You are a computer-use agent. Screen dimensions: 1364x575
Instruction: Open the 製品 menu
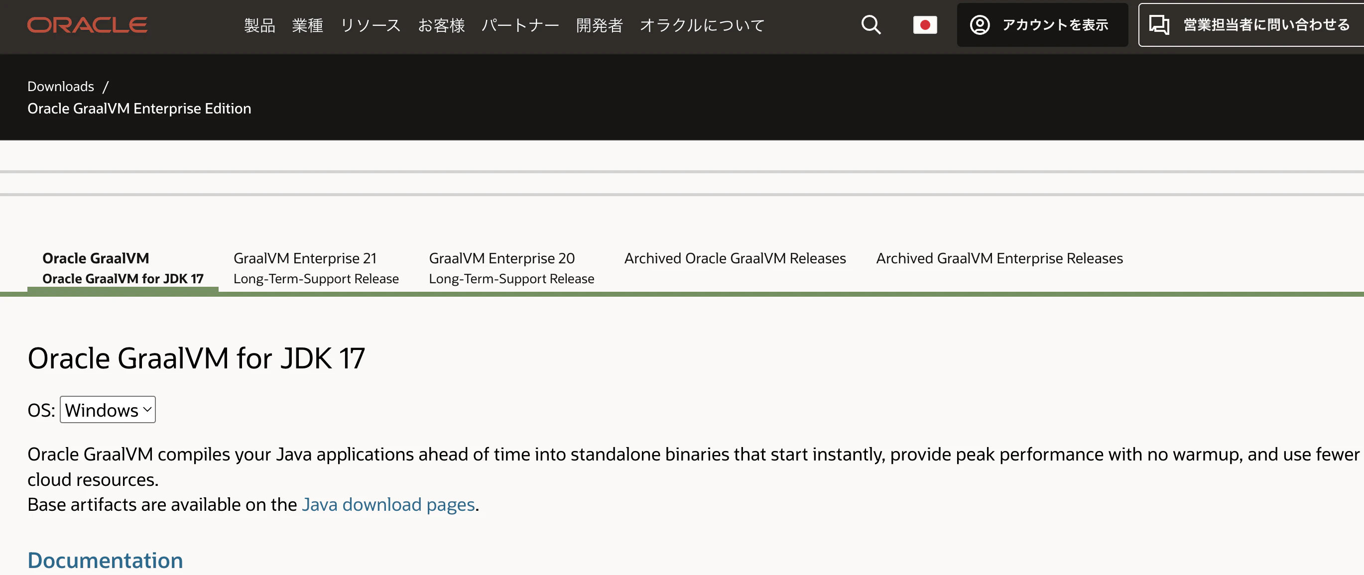(x=259, y=25)
